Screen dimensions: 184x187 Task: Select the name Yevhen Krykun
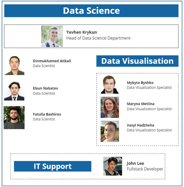click(x=82, y=32)
